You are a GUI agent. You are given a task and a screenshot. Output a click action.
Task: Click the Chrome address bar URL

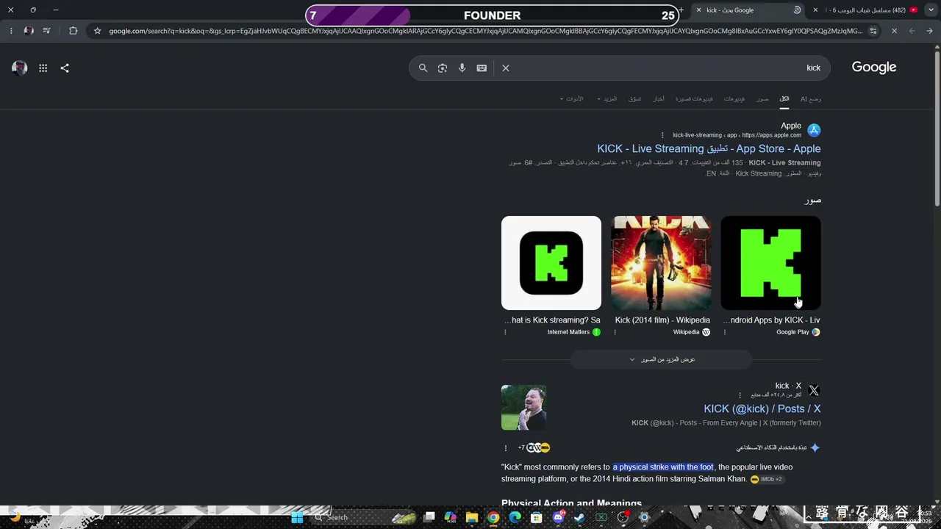click(485, 31)
